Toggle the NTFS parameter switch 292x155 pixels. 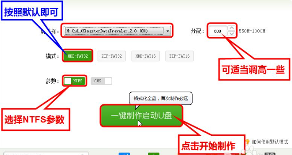(x=75, y=81)
